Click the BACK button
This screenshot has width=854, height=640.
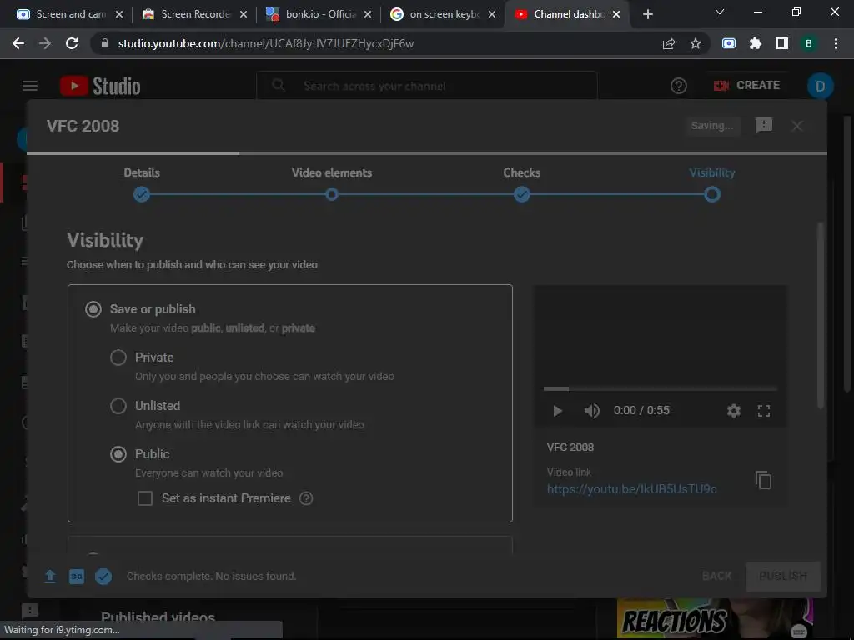click(716, 576)
